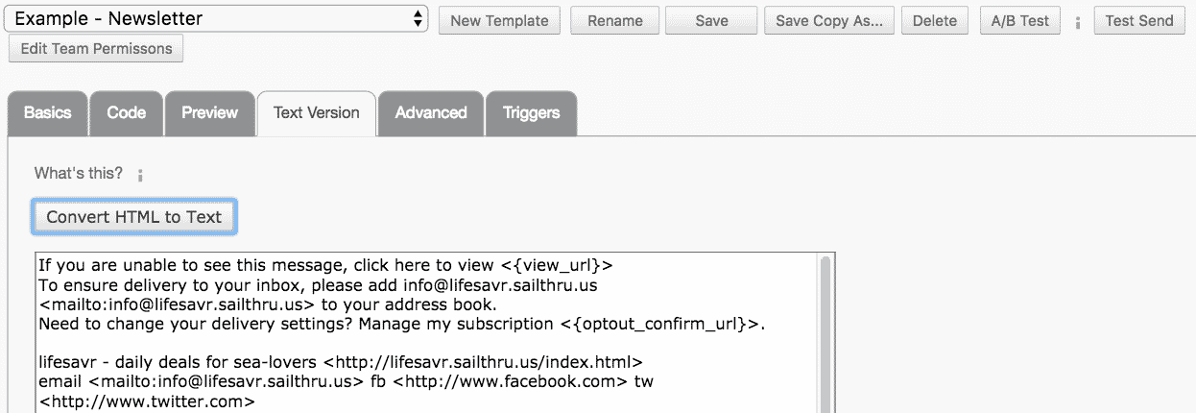Screen dimensions: 1196x413
Task: Open the Code tab
Action: (x=127, y=113)
